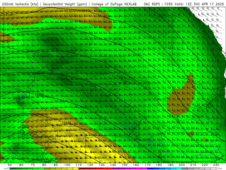Click the 60 value on the color scale
Viewport: 226px width, 170px height.
click(x=21, y=165)
